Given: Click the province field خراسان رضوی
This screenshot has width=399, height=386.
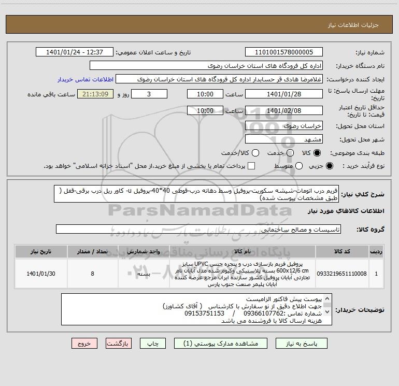Looking at the screenshot, I should pyautogui.click(x=284, y=126).
